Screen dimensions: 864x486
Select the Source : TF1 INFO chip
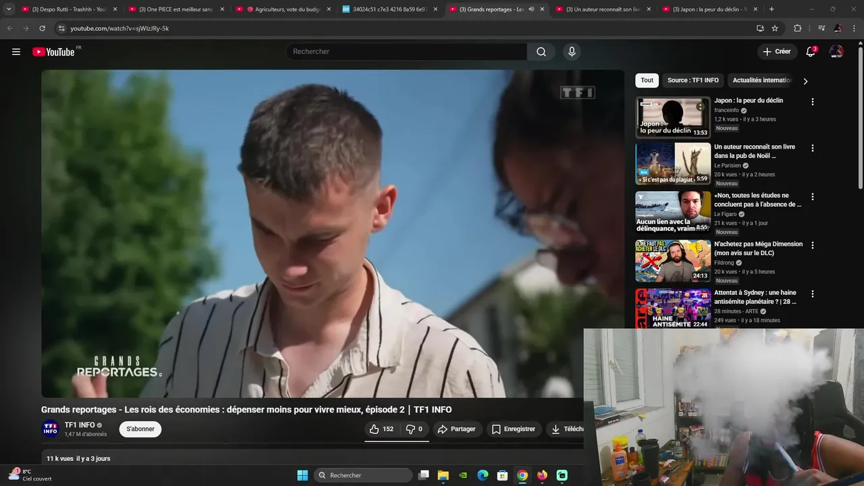coord(693,80)
